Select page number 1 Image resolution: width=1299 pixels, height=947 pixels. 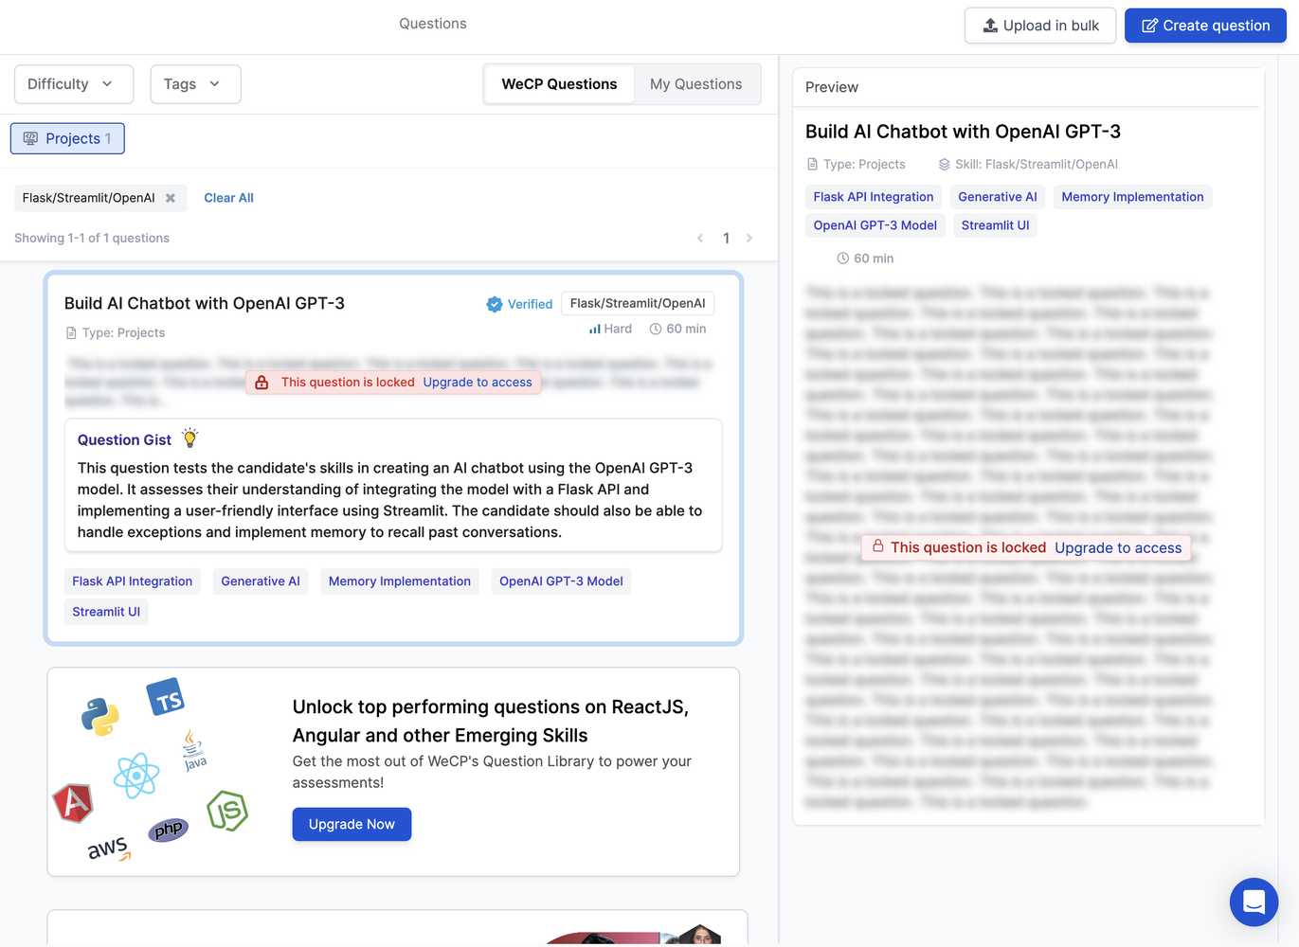[726, 239]
